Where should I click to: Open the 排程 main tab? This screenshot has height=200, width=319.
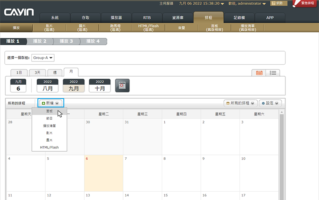(209, 18)
